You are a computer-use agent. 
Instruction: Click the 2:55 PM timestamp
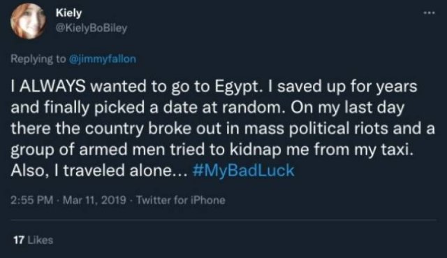click(x=32, y=200)
